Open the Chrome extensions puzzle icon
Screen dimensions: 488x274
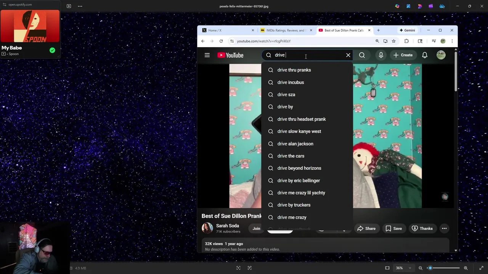click(406, 41)
